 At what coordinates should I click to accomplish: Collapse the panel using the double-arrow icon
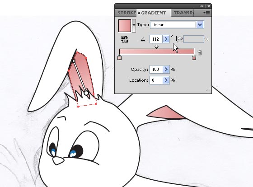tap(201, 6)
